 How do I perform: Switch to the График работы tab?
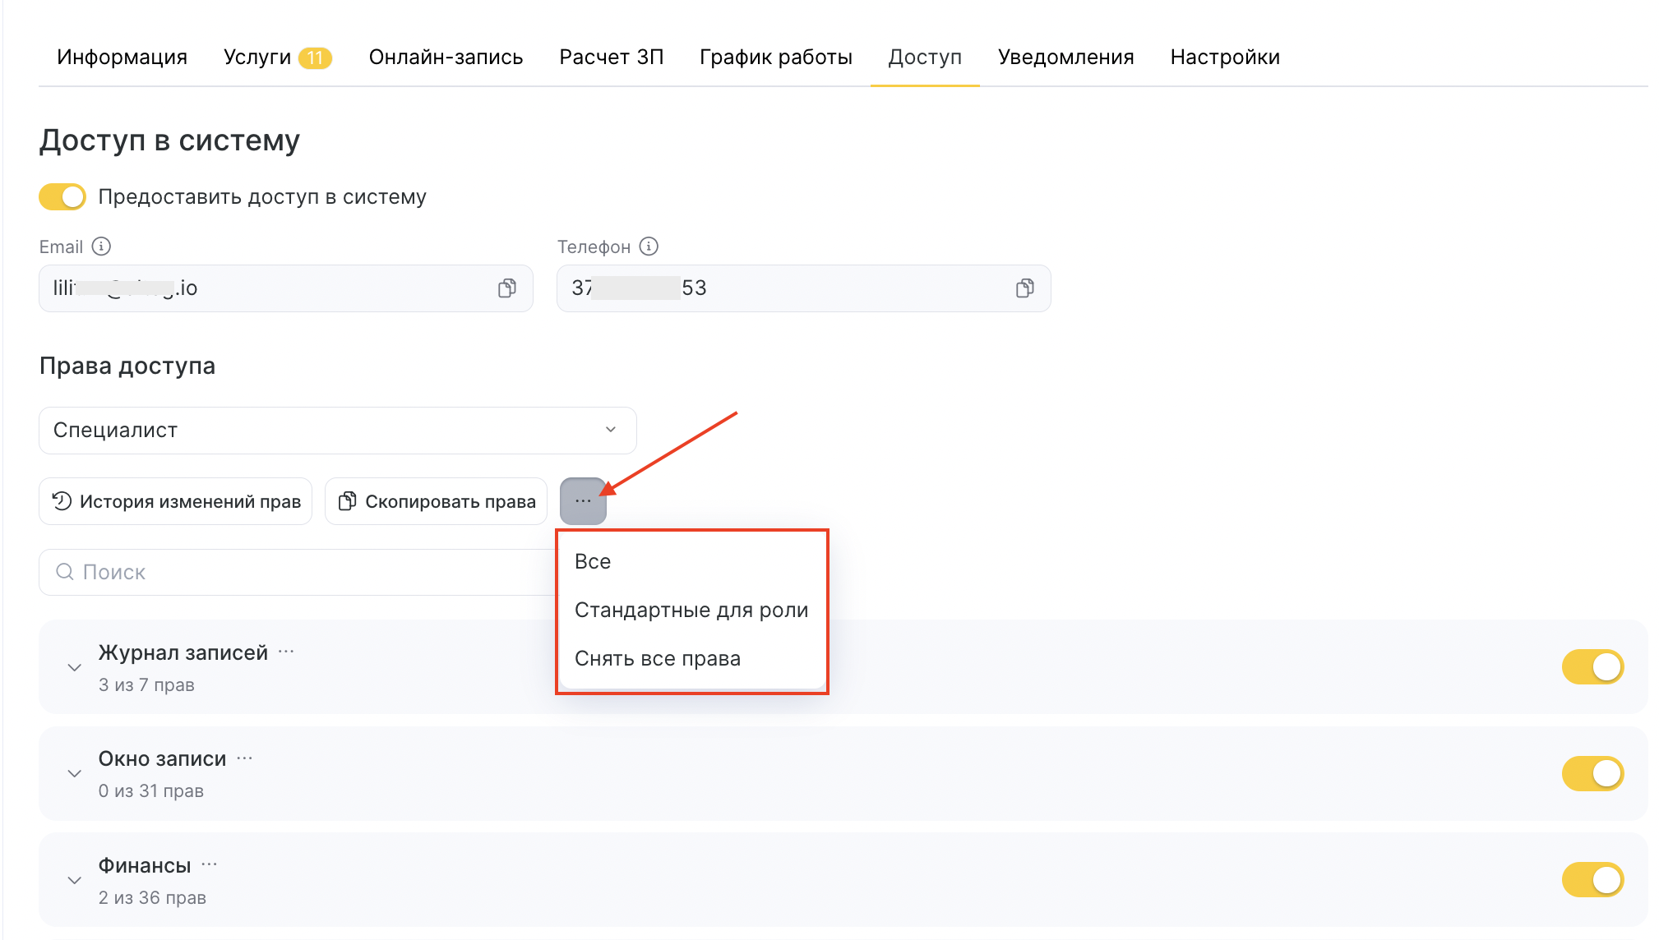coord(775,58)
